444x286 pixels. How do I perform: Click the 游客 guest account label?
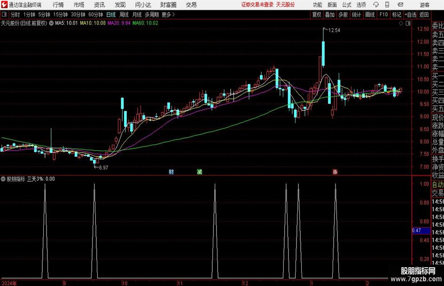click(424, 5)
